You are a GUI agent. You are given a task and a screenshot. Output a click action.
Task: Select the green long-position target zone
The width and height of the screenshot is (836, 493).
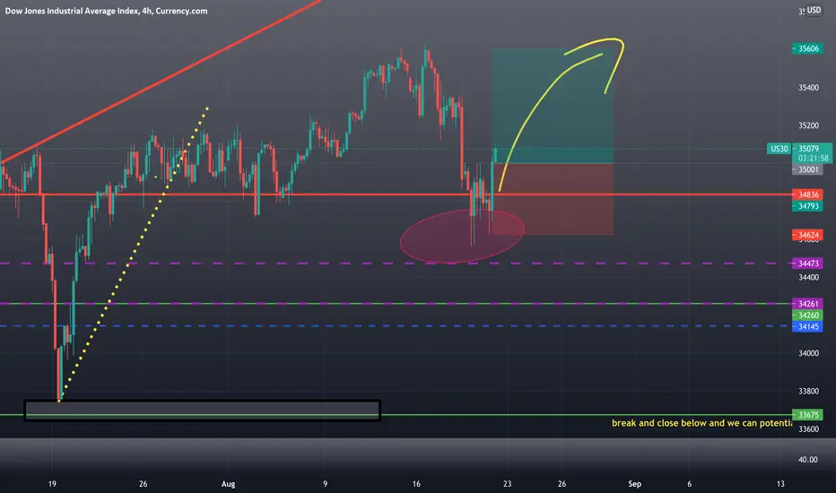(553, 106)
